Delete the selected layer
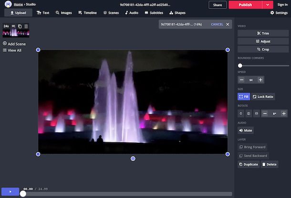 (270, 164)
